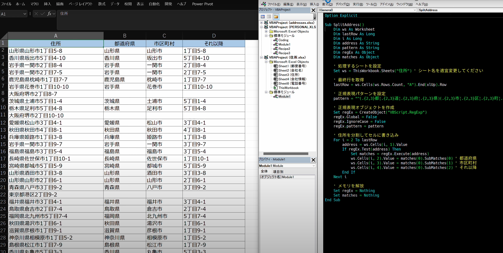This screenshot has height=253, width=503.
Task: Open the Module1 Module properties dropdown
Action: pyautogui.click(x=314, y=166)
